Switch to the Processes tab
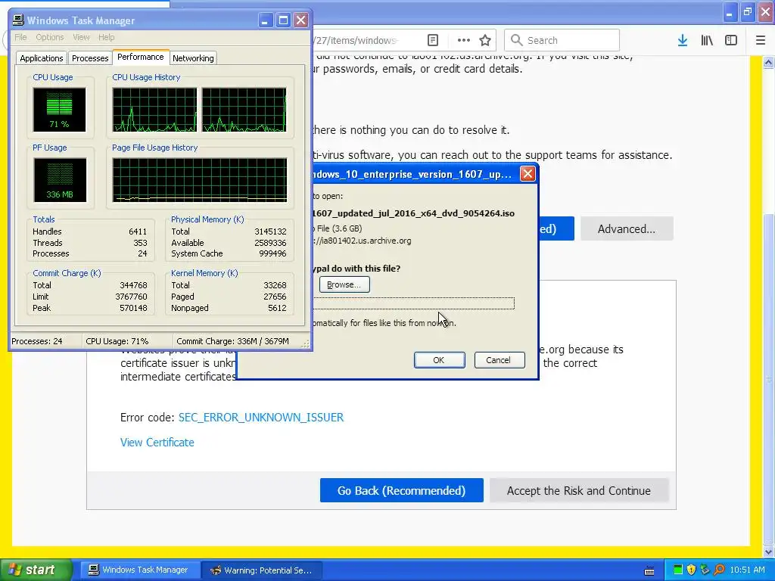This screenshot has width=775, height=581. (90, 58)
